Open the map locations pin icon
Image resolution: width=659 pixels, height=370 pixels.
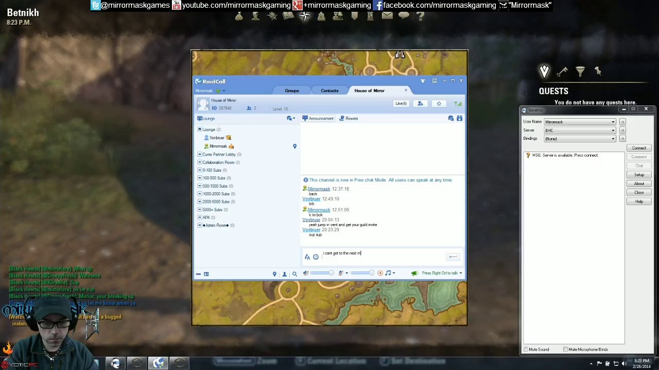tap(598, 71)
